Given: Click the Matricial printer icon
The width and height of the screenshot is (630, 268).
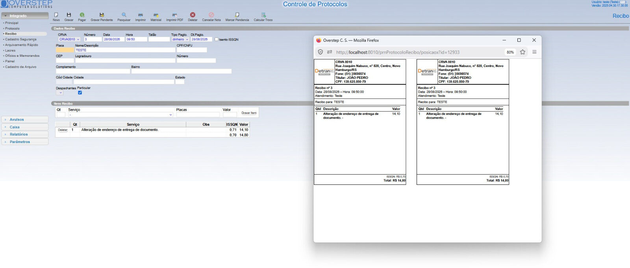Looking at the screenshot, I should pos(156,15).
